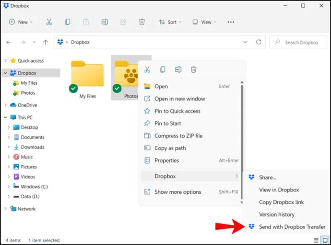This screenshot has height=245, width=331.
Task: Click the Delete trash icon in the top toolbar
Action: click(x=142, y=22)
